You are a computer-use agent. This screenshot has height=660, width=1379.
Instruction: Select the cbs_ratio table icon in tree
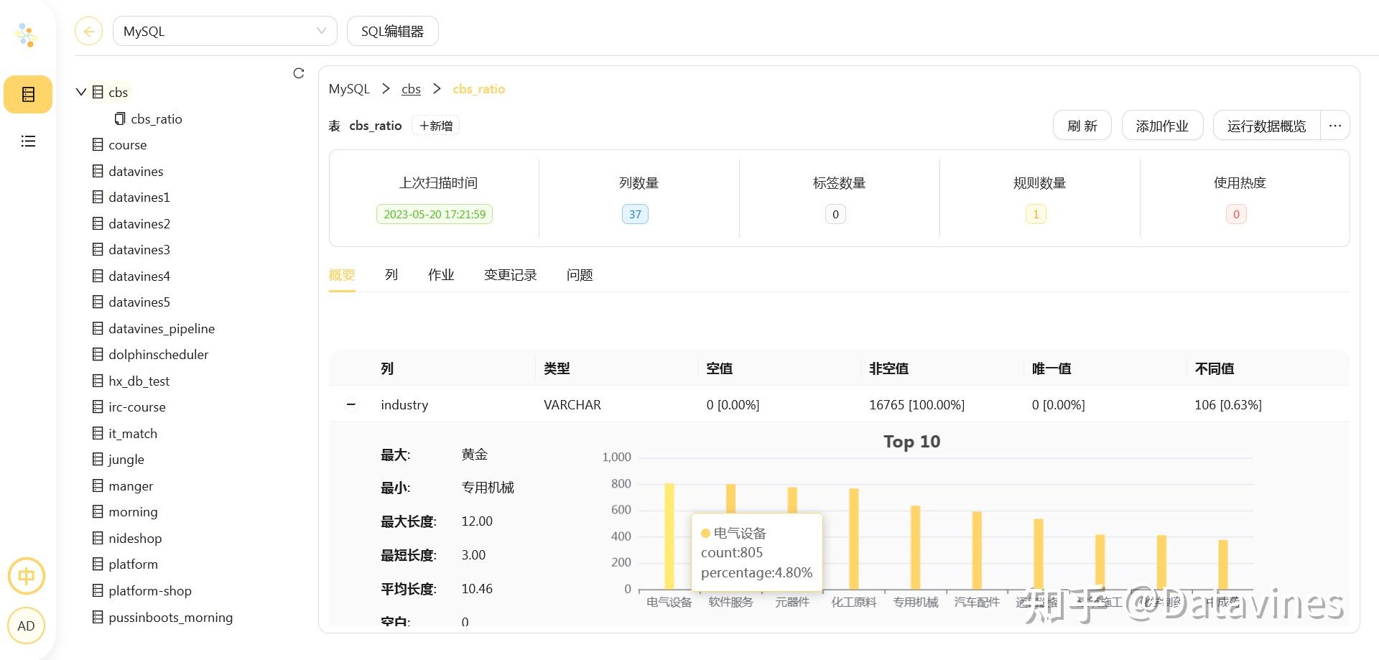(120, 119)
